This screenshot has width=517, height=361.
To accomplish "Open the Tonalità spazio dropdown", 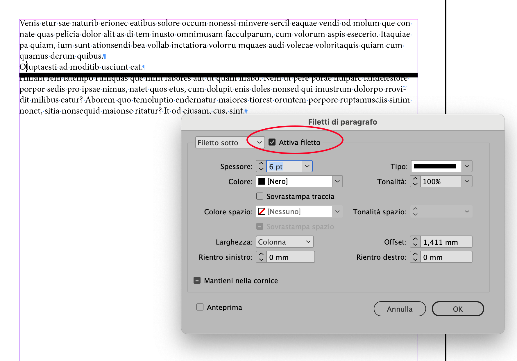I will click(467, 211).
